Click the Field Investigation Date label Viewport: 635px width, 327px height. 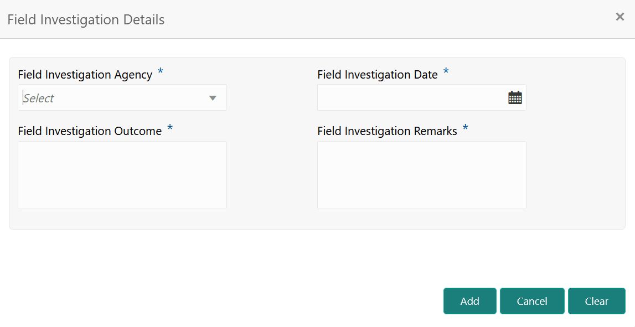pos(377,74)
